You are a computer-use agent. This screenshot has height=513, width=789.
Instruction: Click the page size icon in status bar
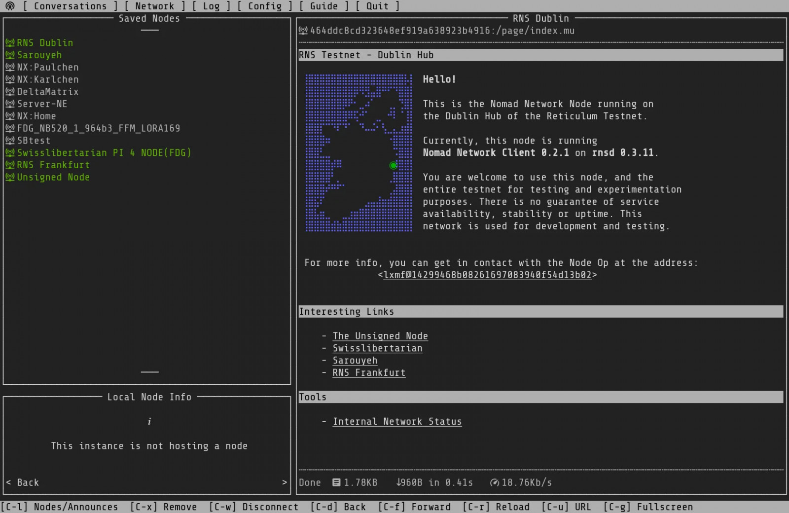(x=336, y=482)
